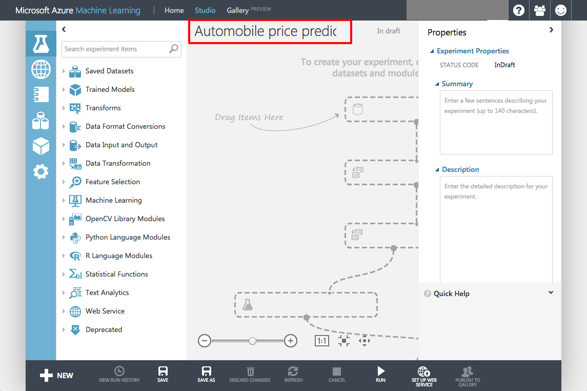Click the zoom out minus button
This screenshot has height=391, width=587.
[x=205, y=341]
